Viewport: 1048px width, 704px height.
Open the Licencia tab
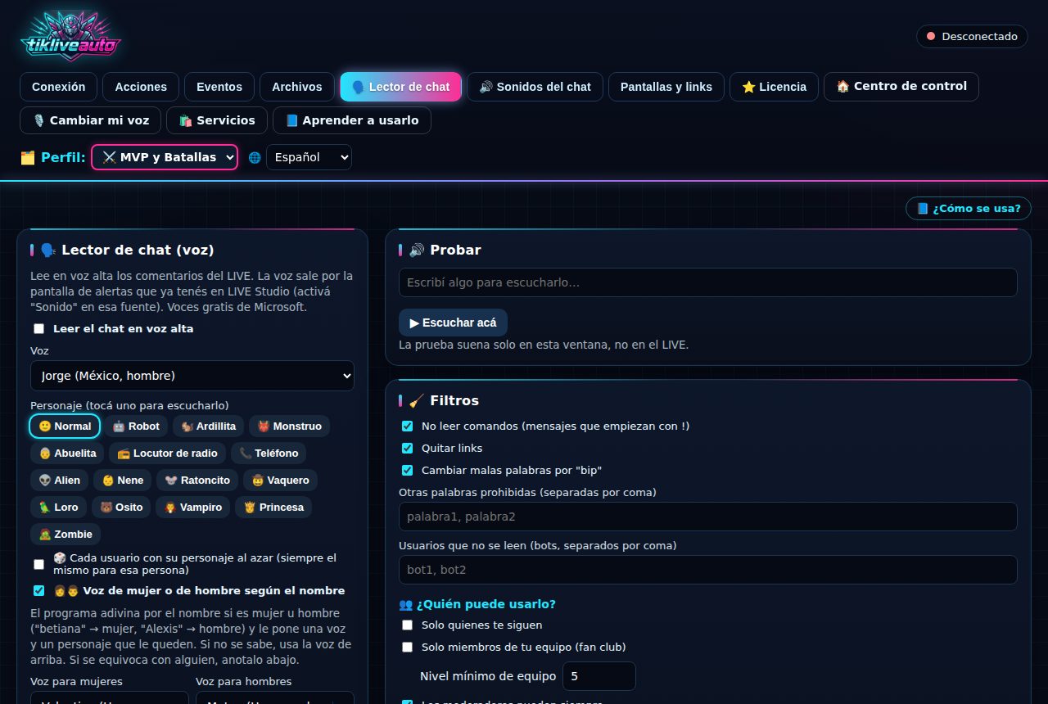[x=774, y=87]
